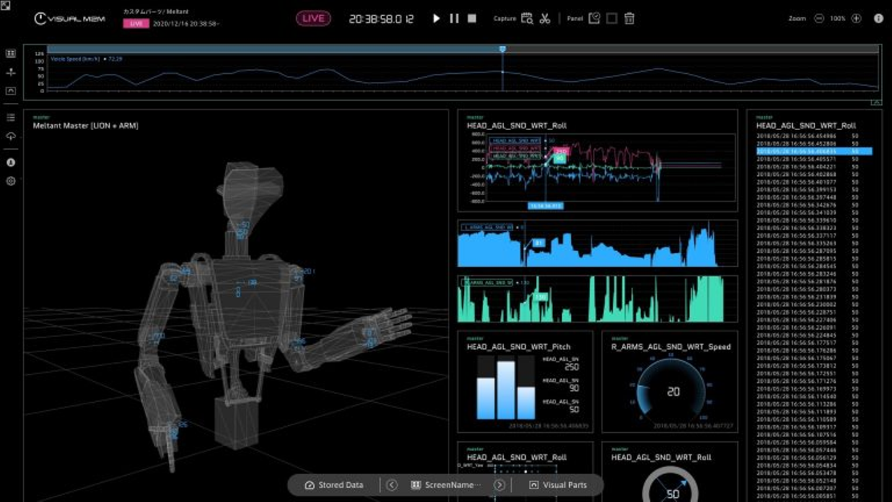
Task: Click the Capture calendar search icon
Action: click(527, 19)
